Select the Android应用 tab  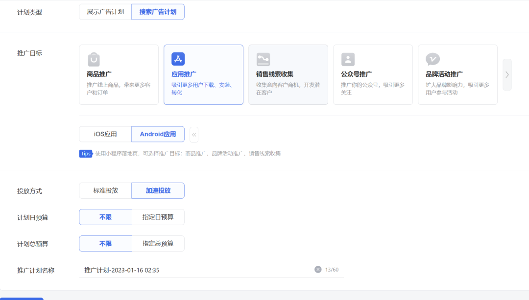(158, 134)
